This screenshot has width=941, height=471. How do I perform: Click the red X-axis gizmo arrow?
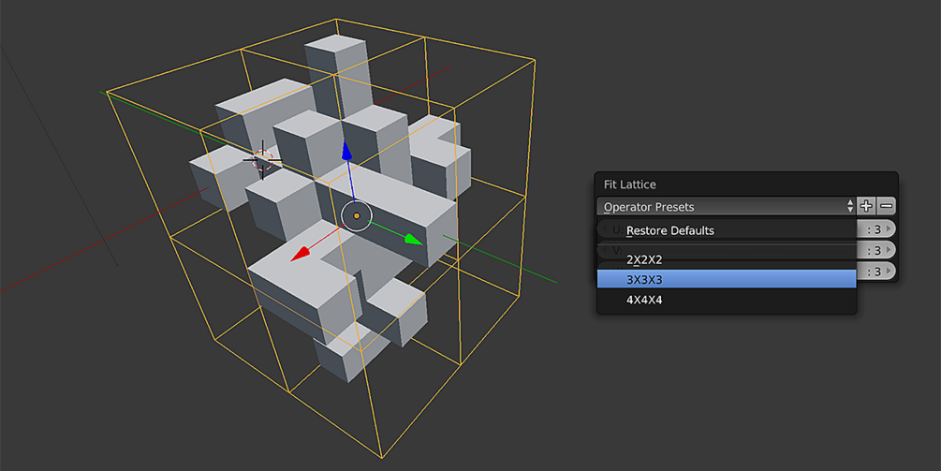click(x=300, y=254)
